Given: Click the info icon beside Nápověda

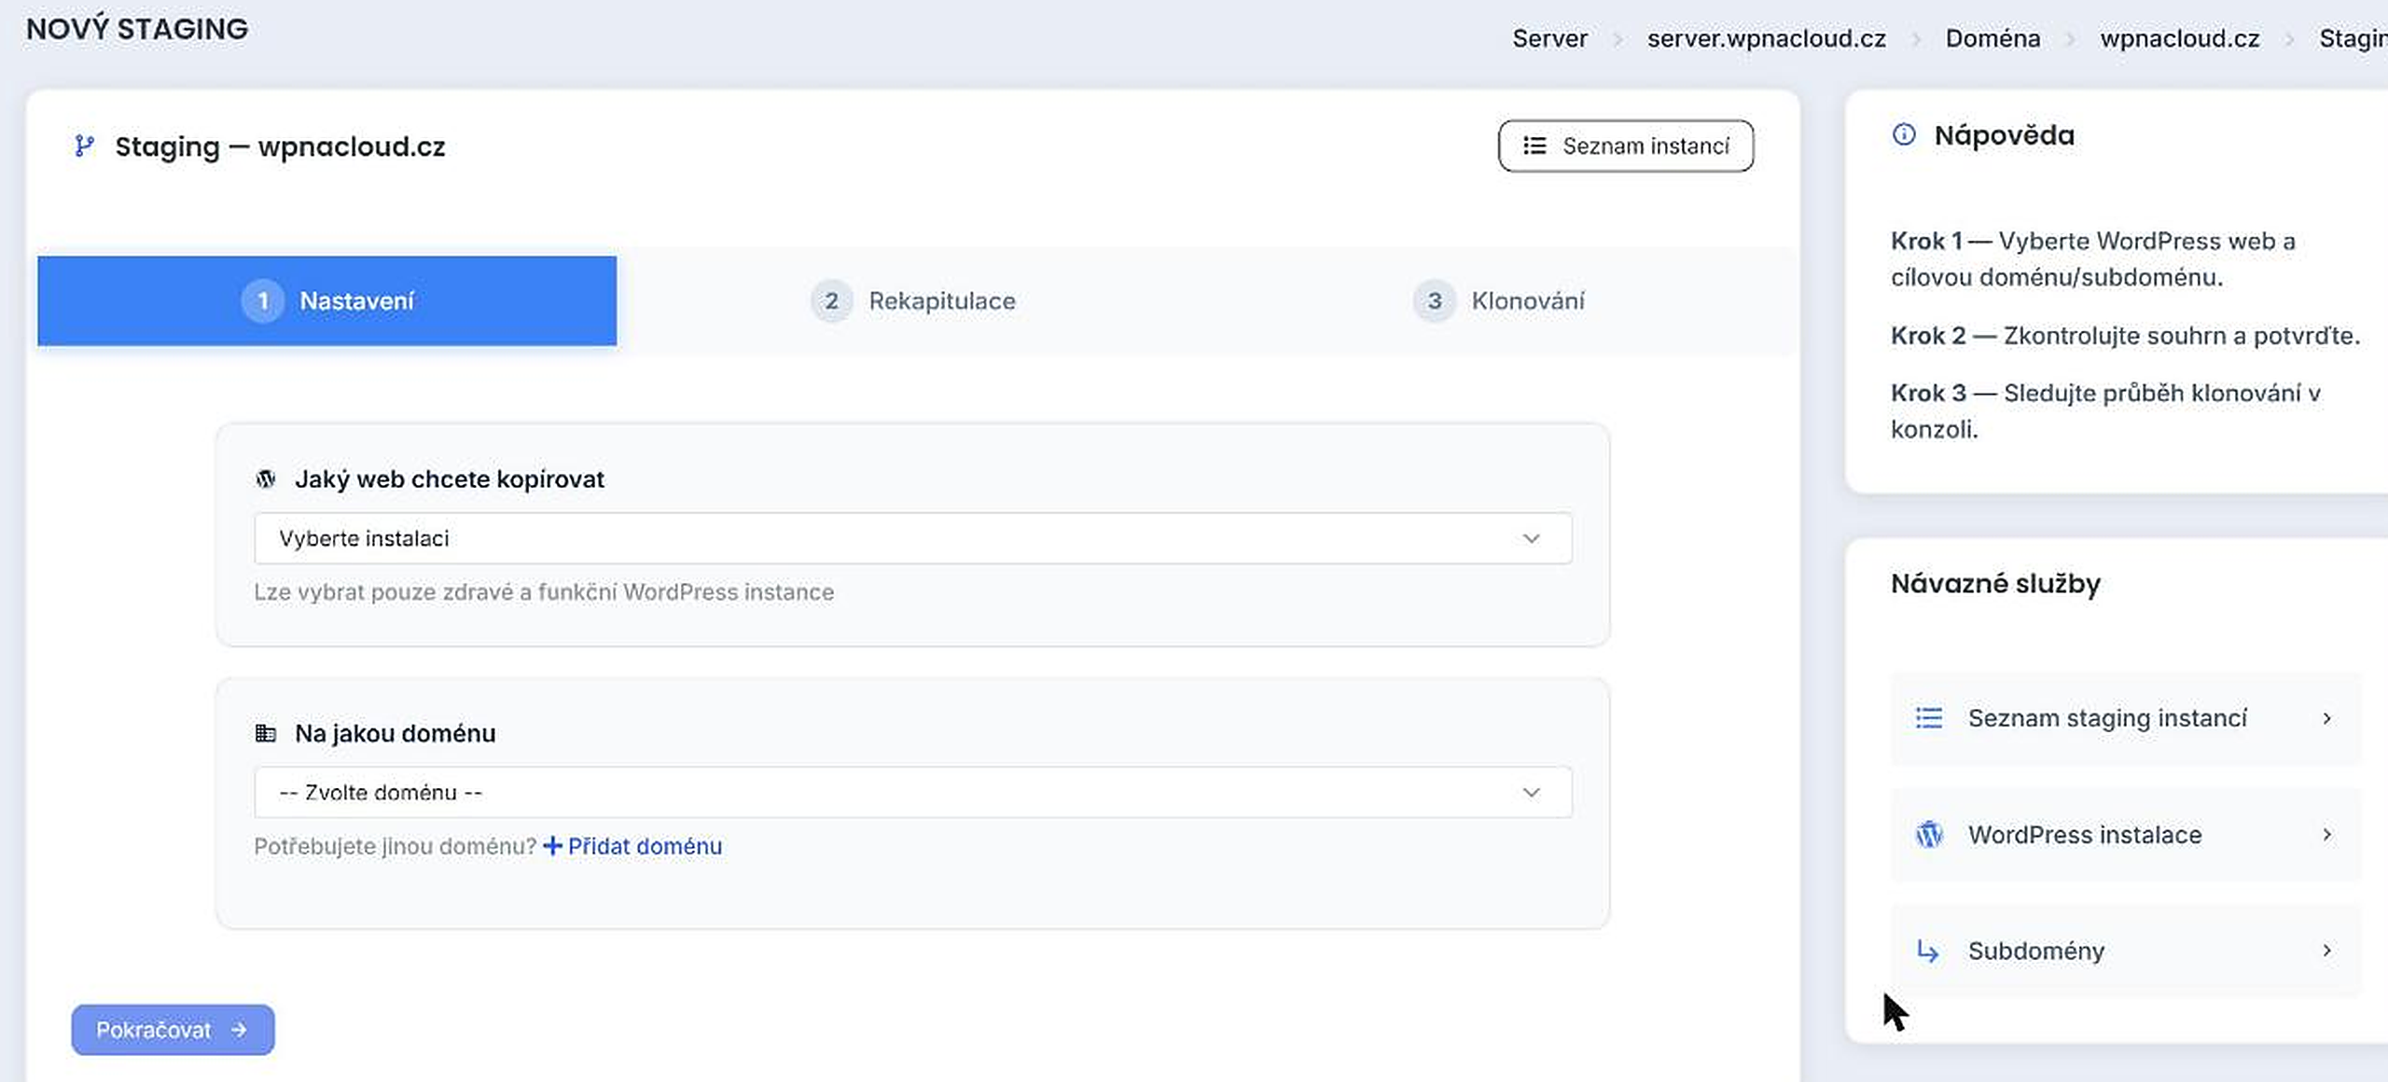Looking at the screenshot, I should pyautogui.click(x=1904, y=135).
